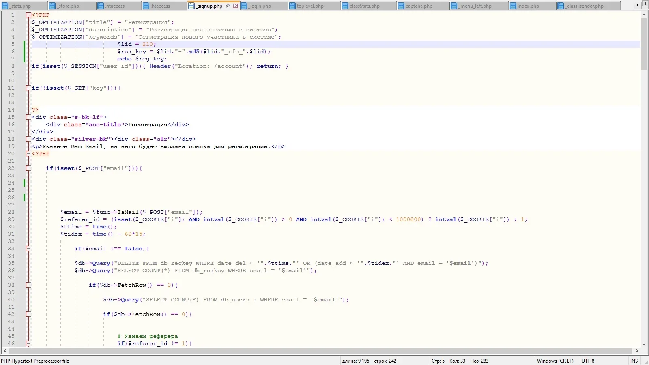The image size is (649, 365).
Task: Collapse the if $email block line 33
Action: coord(28,249)
